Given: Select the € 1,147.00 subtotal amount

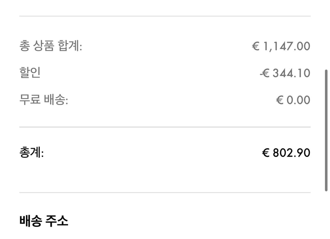Looking at the screenshot, I should 281,46.
